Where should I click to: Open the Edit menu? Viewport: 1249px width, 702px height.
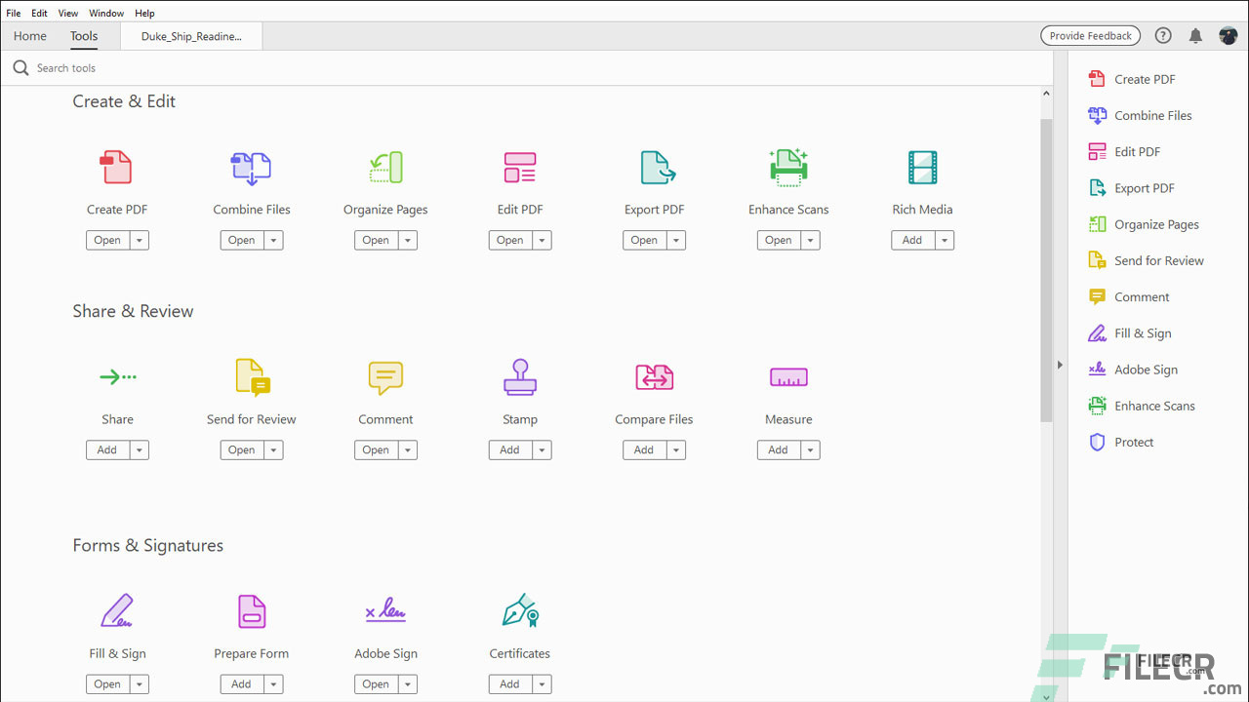pos(39,14)
